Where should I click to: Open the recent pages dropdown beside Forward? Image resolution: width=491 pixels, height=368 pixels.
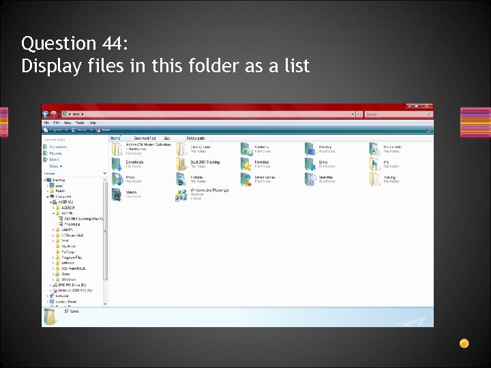tap(59, 114)
